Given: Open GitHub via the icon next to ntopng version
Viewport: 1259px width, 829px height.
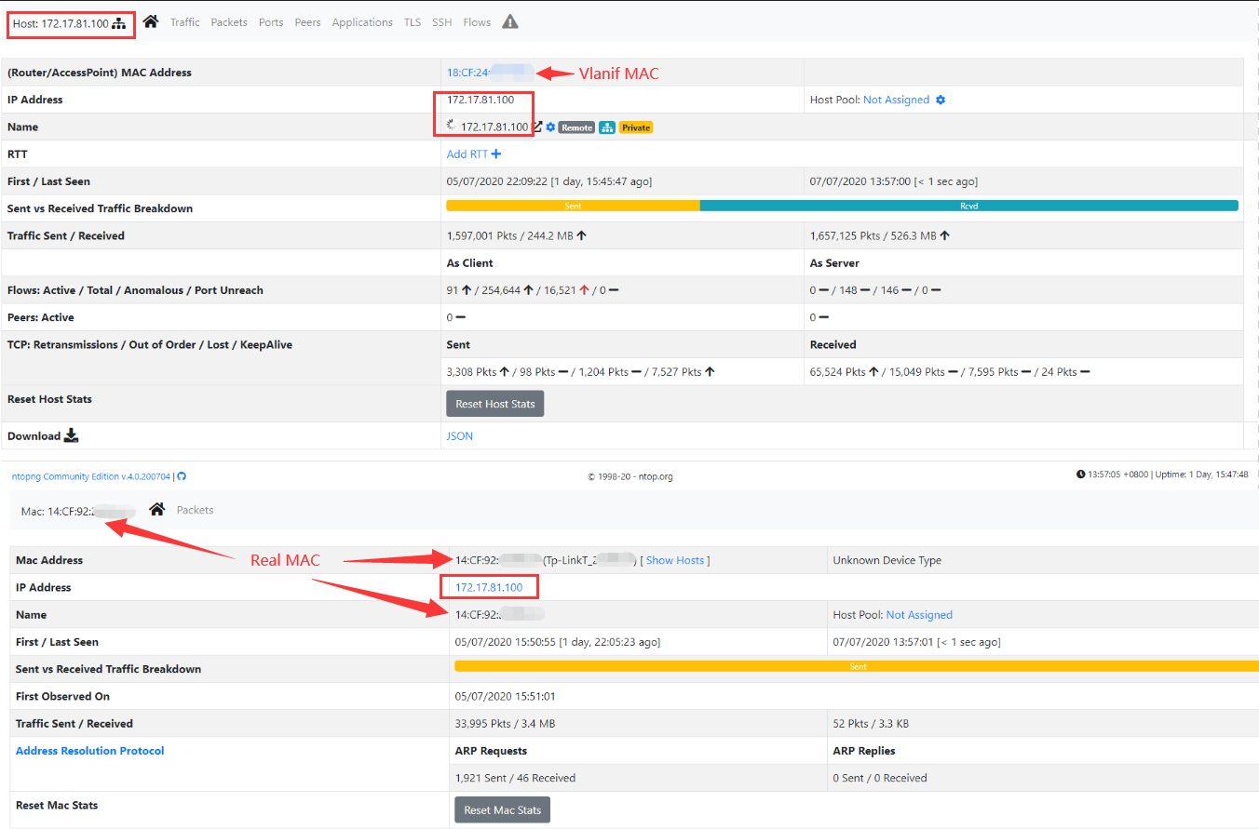Looking at the screenshot, I should pos(181,475).
